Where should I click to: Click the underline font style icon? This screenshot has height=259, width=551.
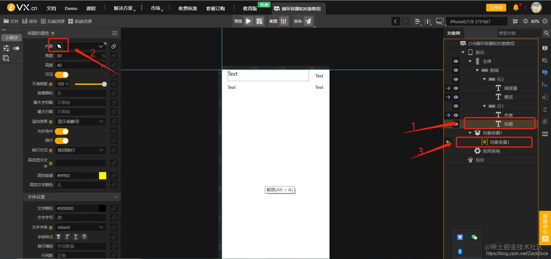[76, 237]
